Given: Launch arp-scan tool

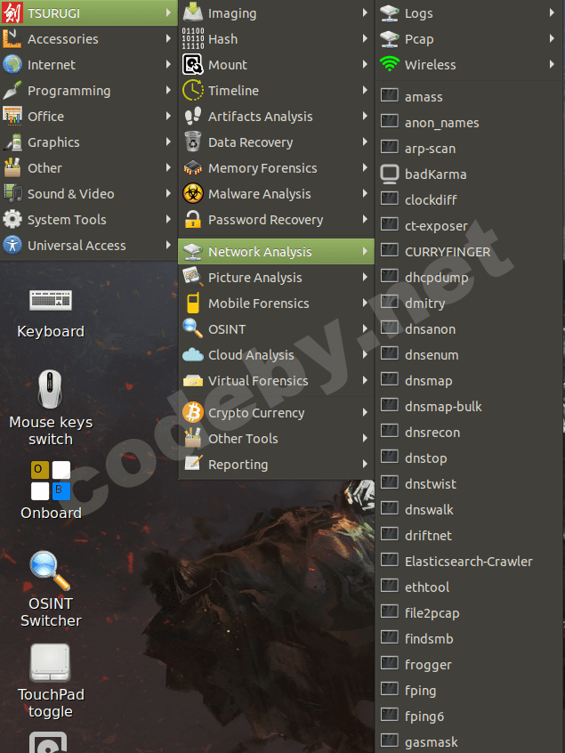Looking at the screenshot, I should (x=469, y=149).
